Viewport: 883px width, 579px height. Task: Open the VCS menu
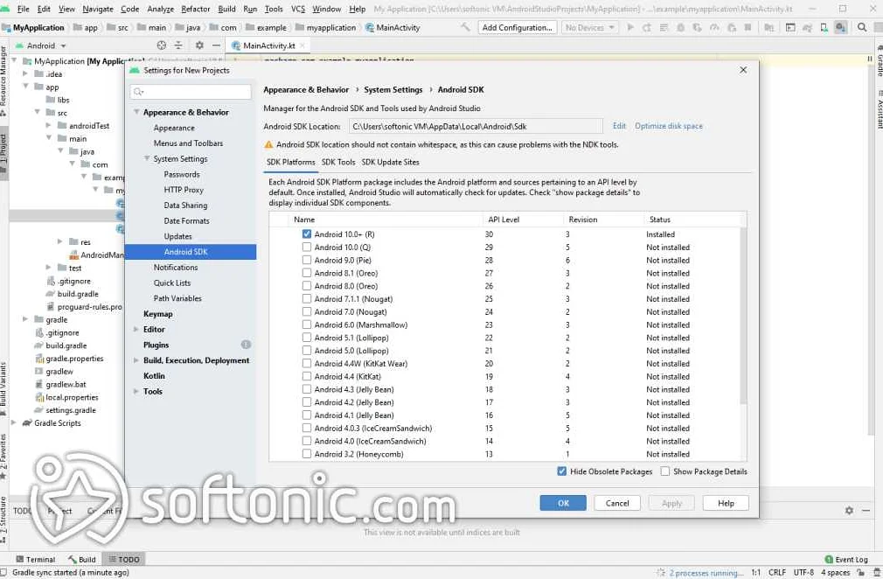click(x=298, y=9)
